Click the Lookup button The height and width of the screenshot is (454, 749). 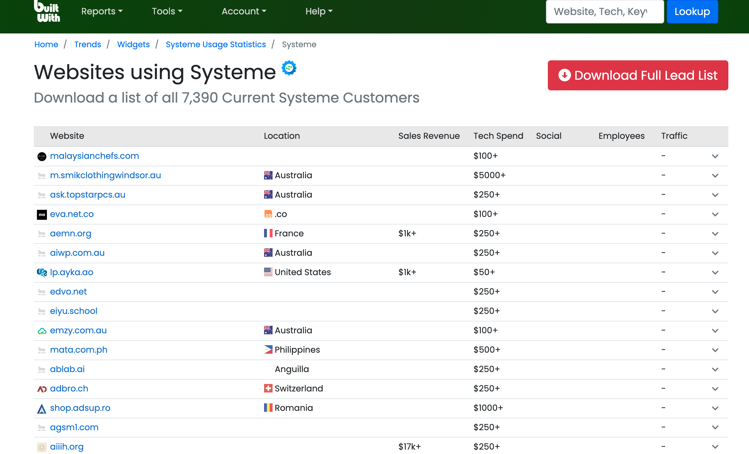(x=692, y=12)
